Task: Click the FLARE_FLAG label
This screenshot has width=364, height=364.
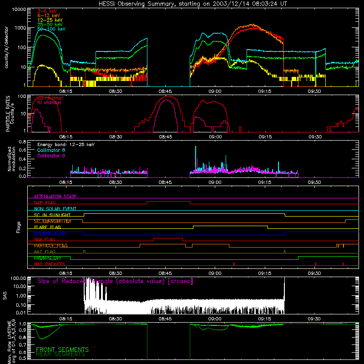Action: [47, 227]
